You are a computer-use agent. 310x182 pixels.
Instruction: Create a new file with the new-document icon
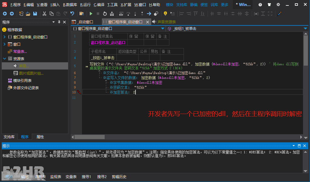click(21, 14)
